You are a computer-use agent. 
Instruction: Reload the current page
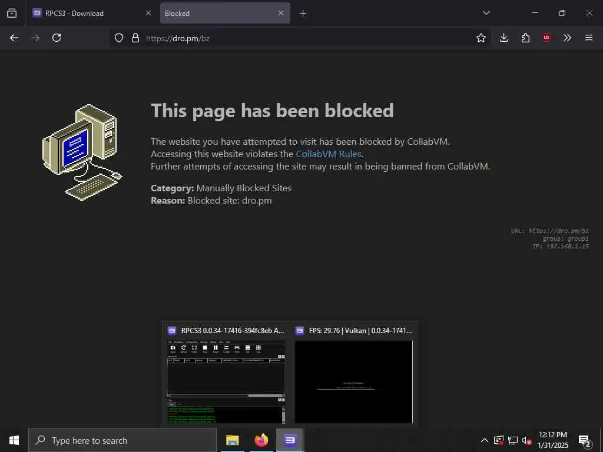pos(57,38)
